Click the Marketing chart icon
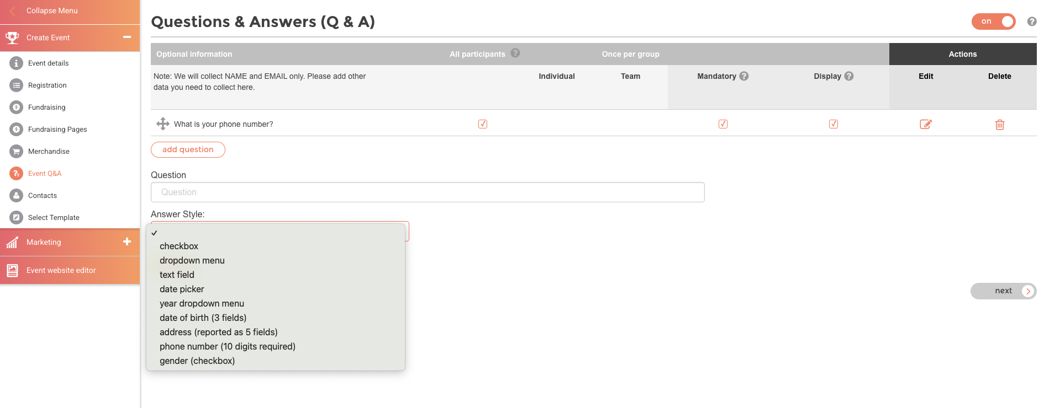The height and width of the screenshot is (408, 1044). pos(12,242)
